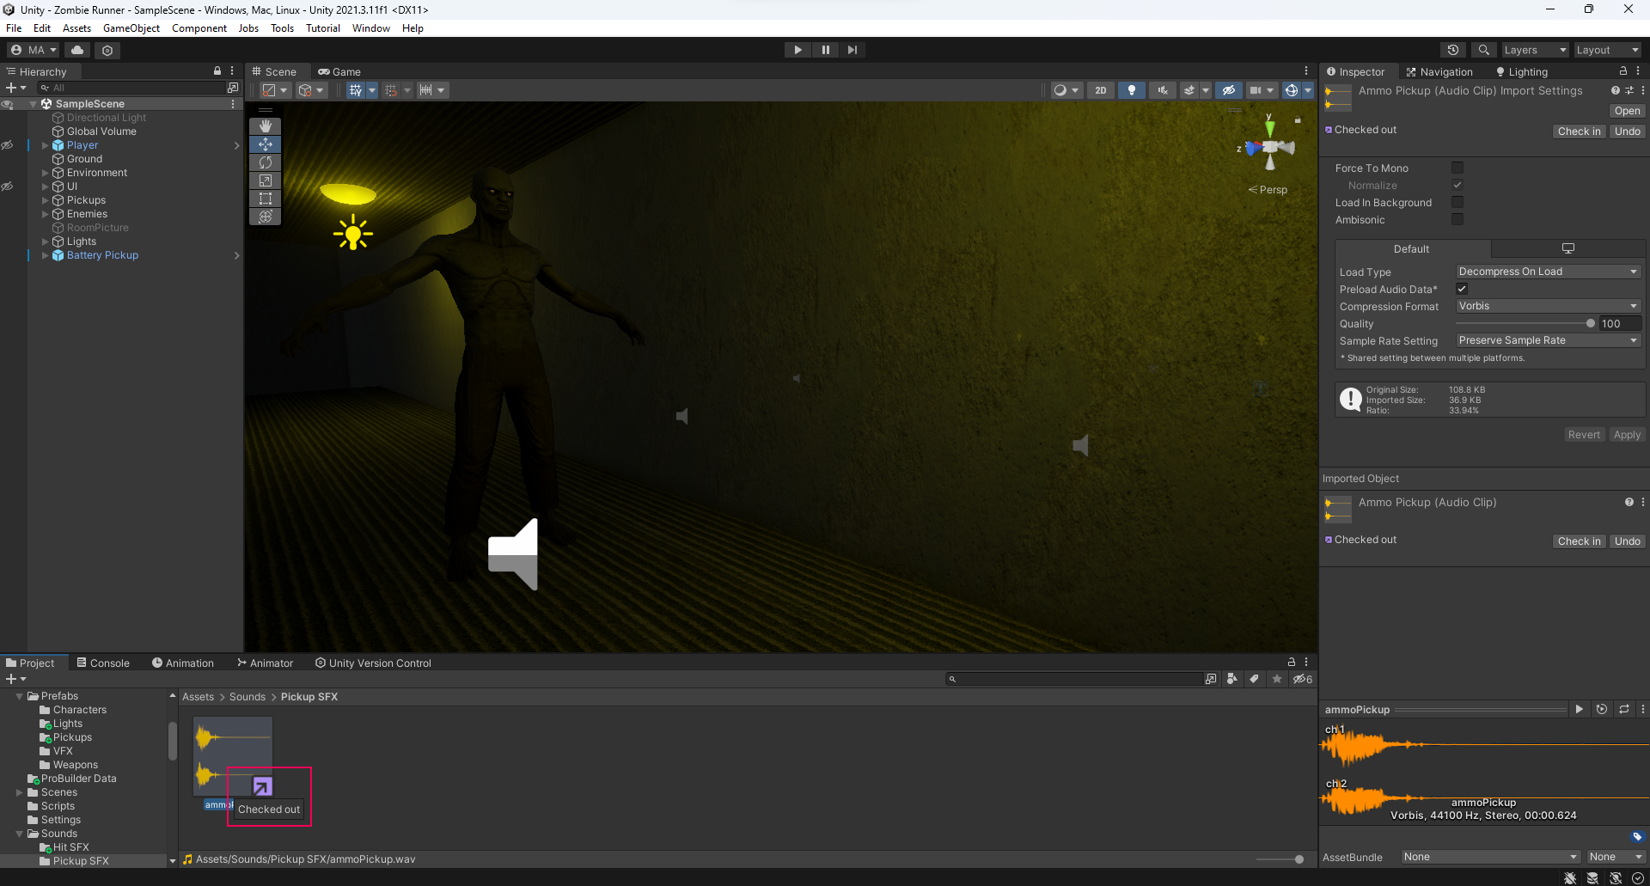The image size is (1650, 886).
Task: Enable Force To Mono checkbox
Action: click(1457, 168)
